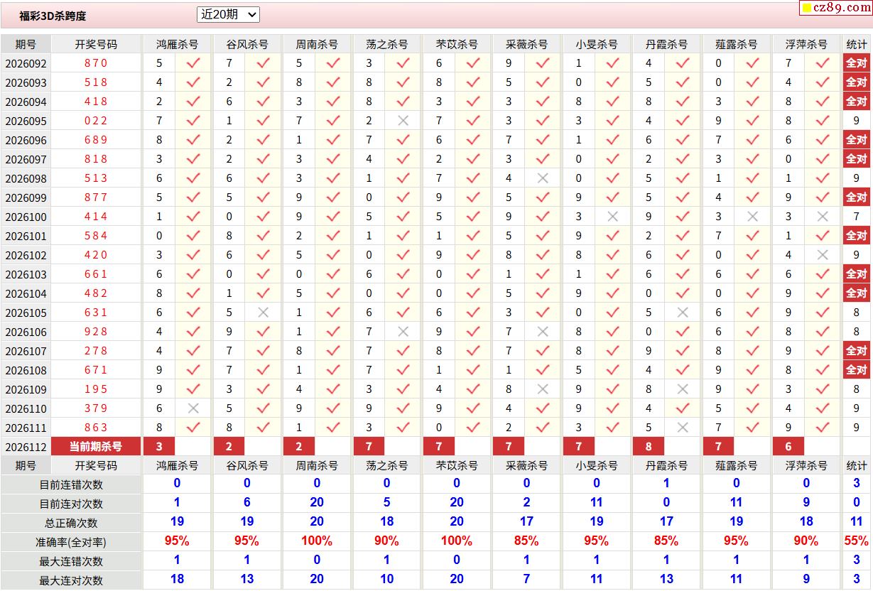Click gray X for 小旻杀号 in row 2026100
This screenshot has height=591, width=873.
612,217
